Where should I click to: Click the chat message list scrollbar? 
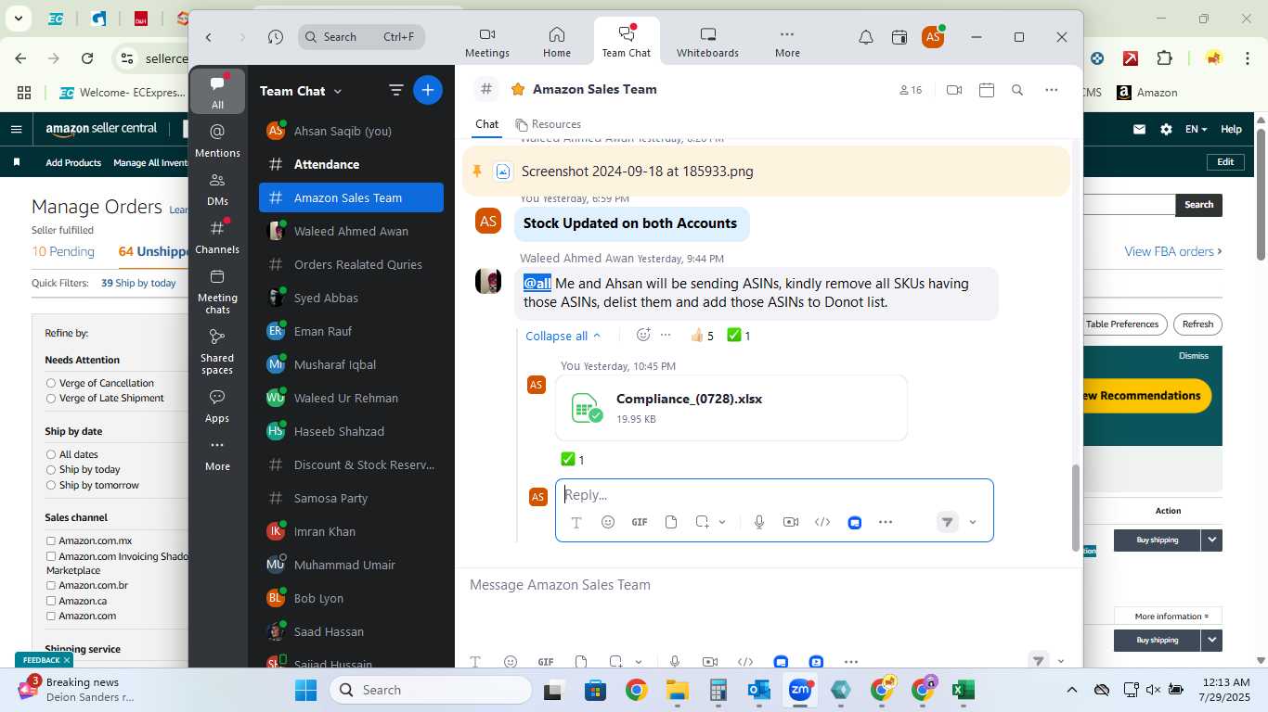[x=1076, y=506]
